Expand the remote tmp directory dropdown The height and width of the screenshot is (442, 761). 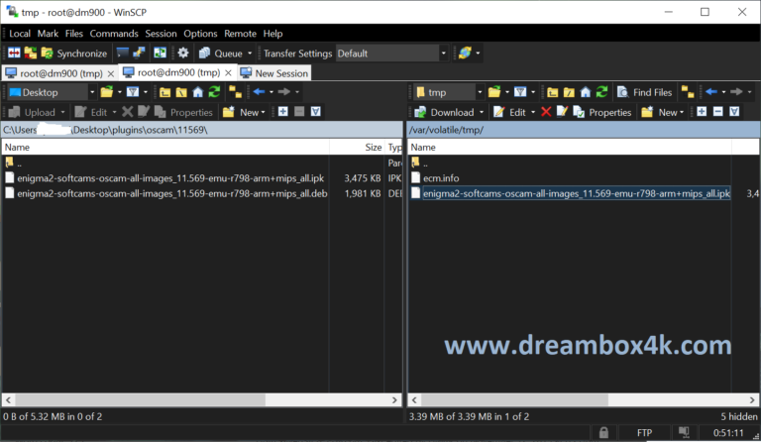tap(480, 92)
